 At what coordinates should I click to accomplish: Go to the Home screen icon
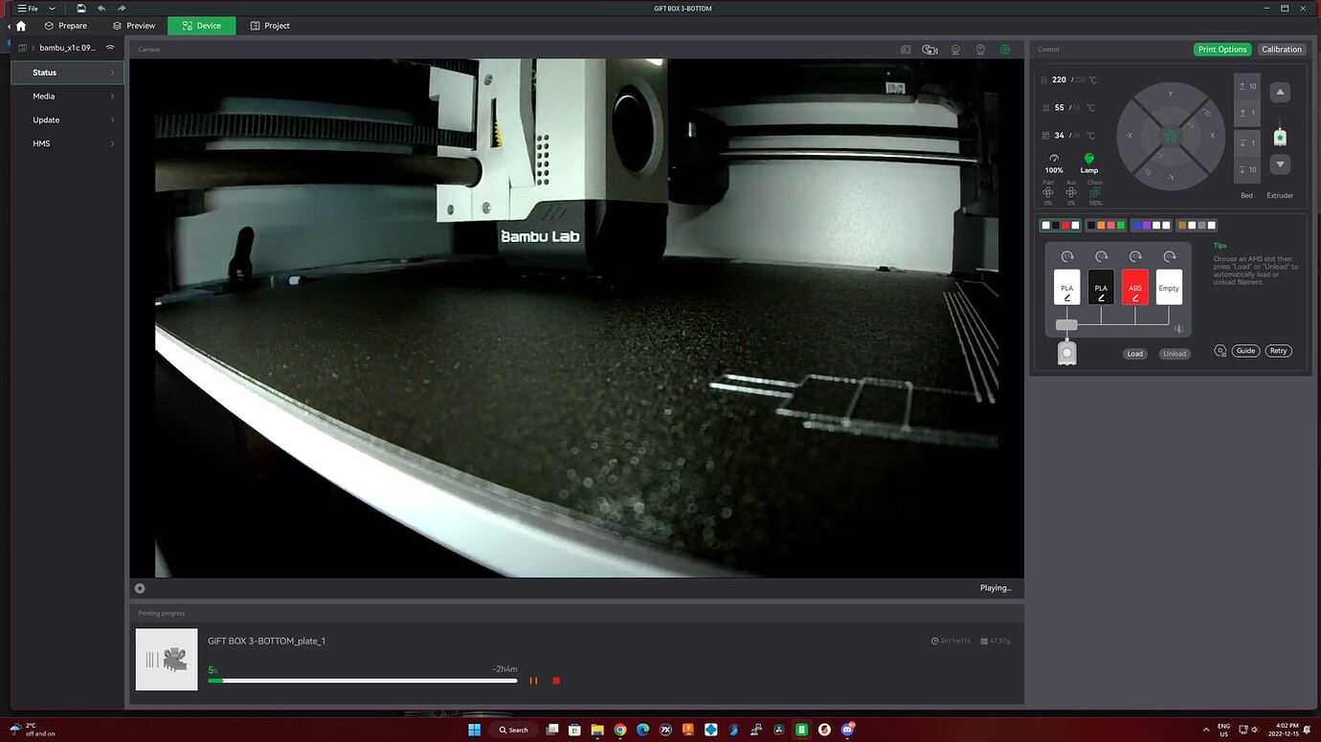[x=21, y=26]
